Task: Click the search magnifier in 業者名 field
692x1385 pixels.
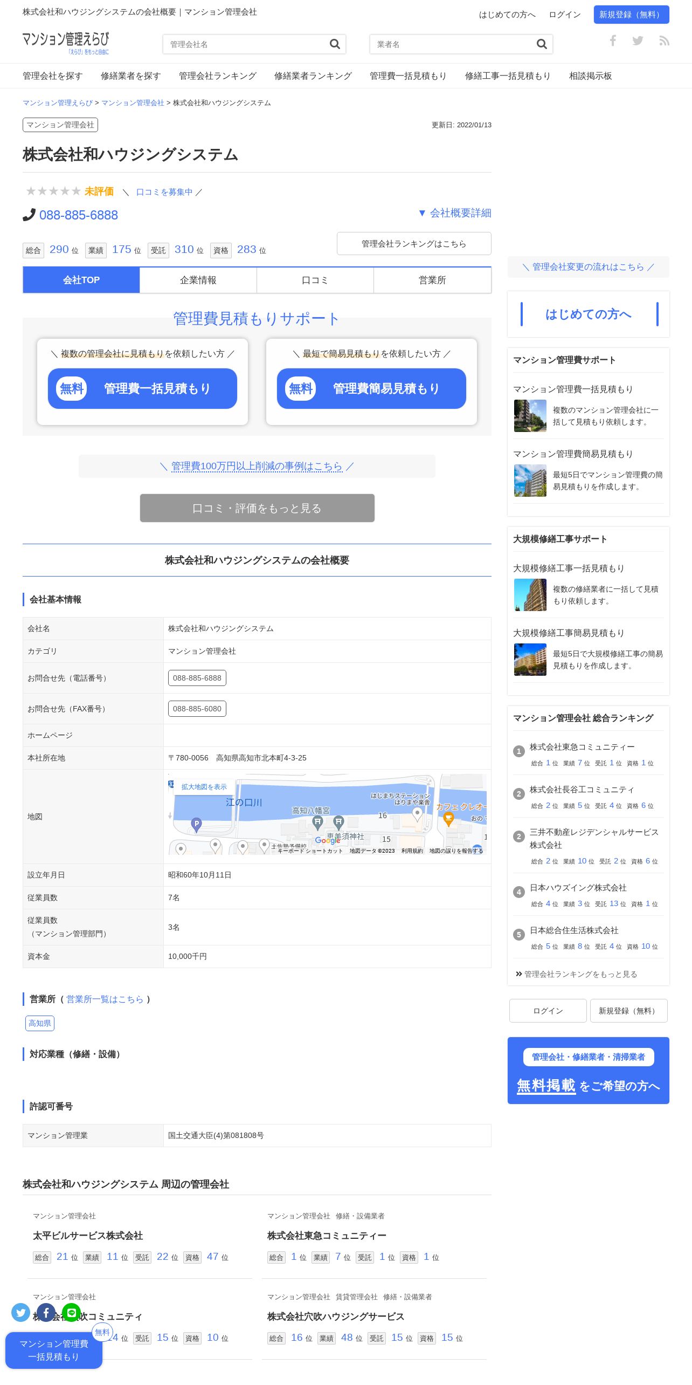Action: (542, 44)
